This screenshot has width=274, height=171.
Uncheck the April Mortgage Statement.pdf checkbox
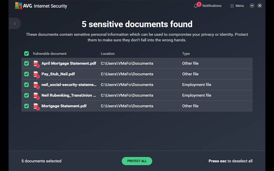[x=26, y=64]
